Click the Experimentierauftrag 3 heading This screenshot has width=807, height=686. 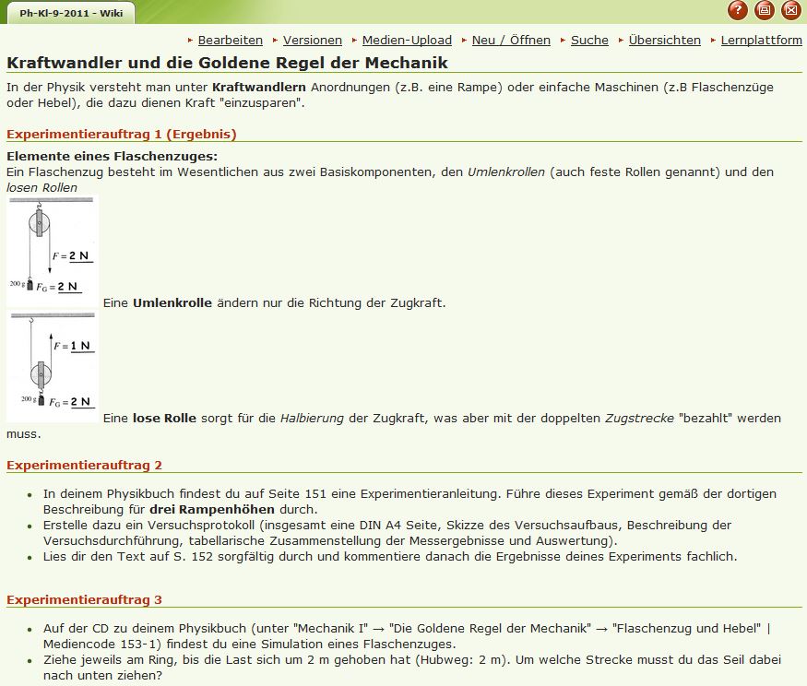pos(85,599)
